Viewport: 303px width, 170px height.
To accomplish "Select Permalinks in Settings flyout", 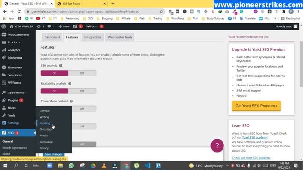I will click(x=46, y=142).
